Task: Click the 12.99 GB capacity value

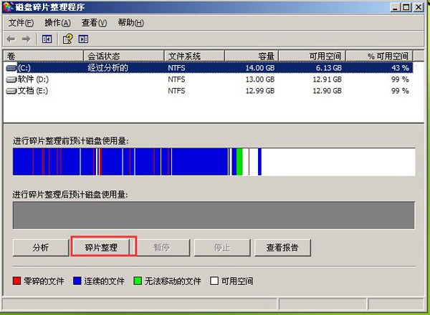Action: pyautogui.click(x=260, y=91)
